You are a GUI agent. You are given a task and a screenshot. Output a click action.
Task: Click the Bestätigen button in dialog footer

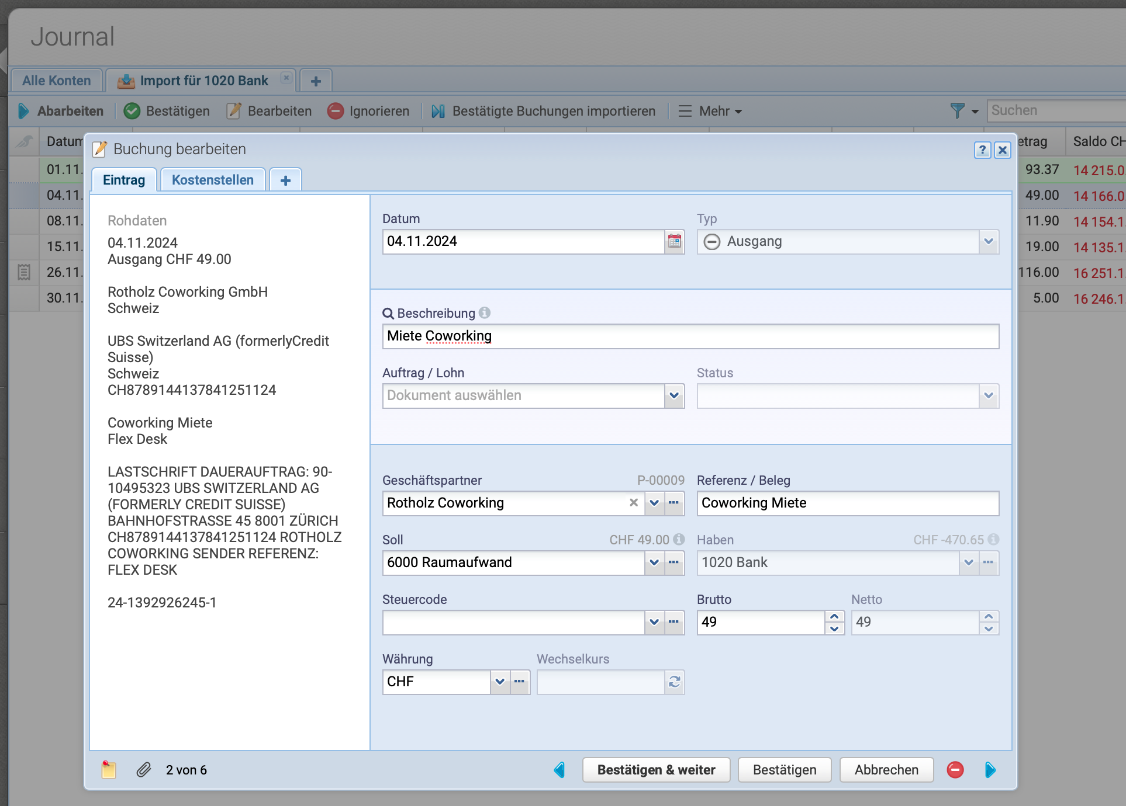tap(785, 770)
